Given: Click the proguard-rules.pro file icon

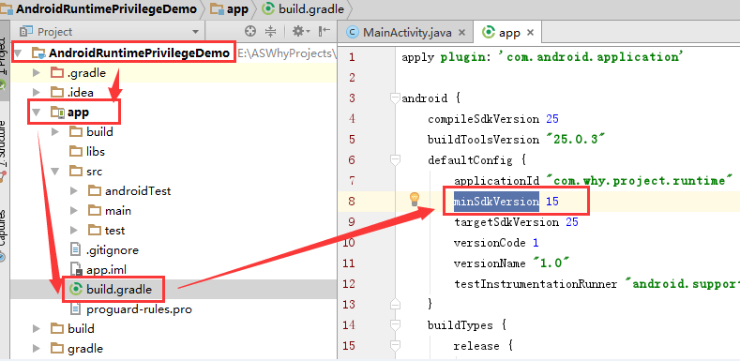Looking at the screenshot, I should click(76, 309).
